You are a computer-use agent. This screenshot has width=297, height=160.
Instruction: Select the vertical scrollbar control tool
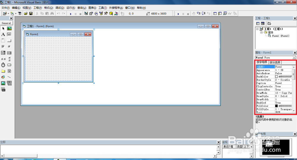click(9, 59)
